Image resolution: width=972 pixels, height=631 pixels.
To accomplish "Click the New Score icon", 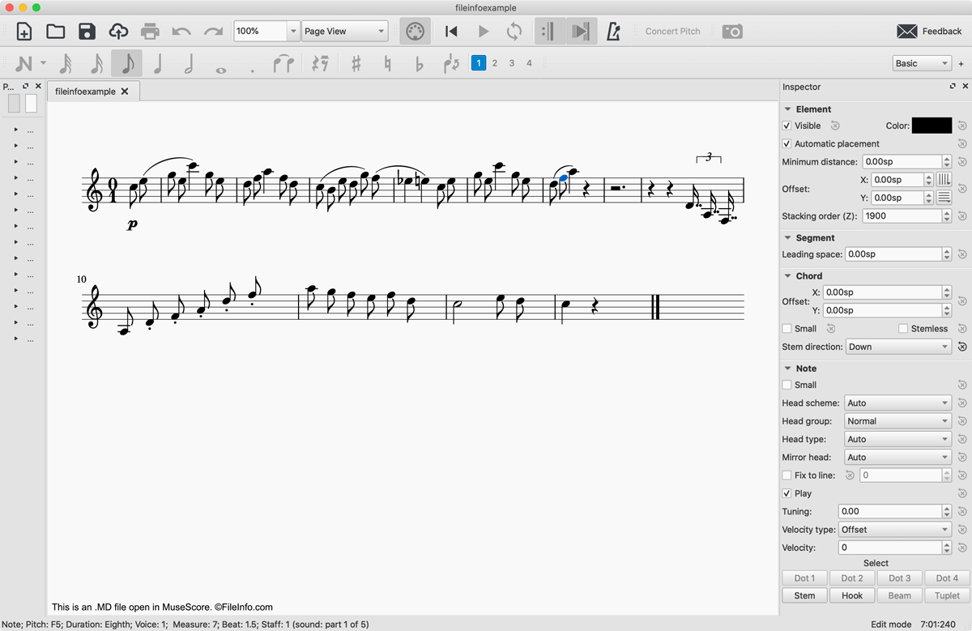I will tap(24, 32).
